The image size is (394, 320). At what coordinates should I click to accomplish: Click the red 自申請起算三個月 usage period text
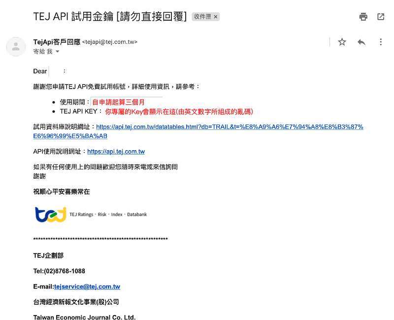click(118, 102)
